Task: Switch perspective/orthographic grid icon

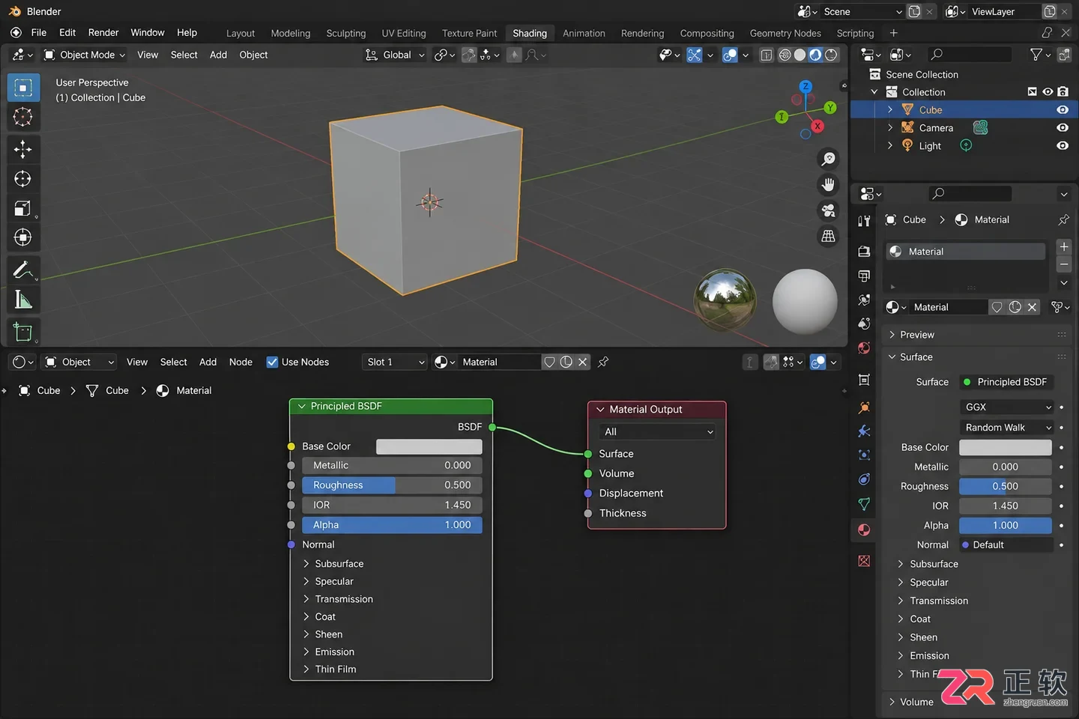Action: (828, 236)
